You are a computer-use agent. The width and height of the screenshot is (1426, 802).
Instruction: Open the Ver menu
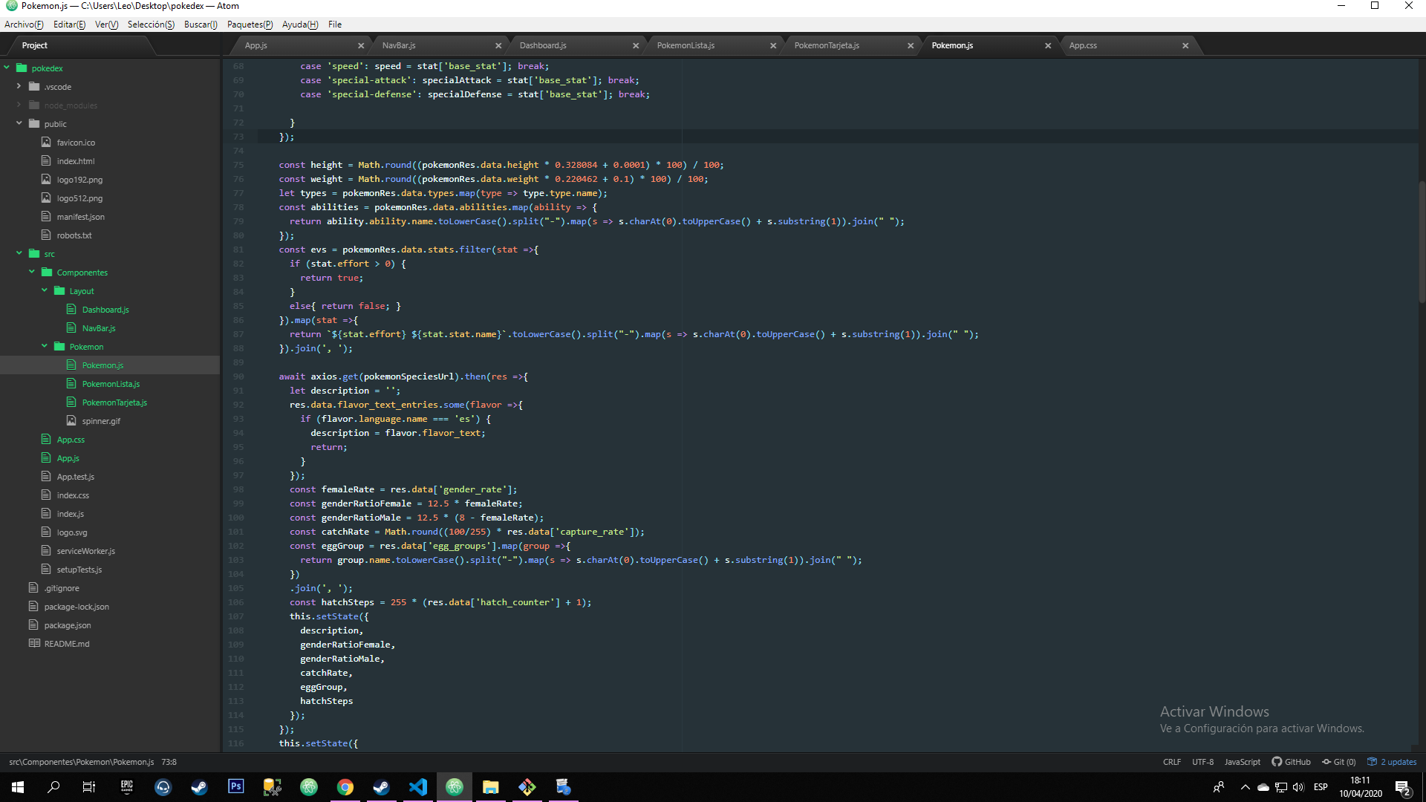[x=106, y=25]
